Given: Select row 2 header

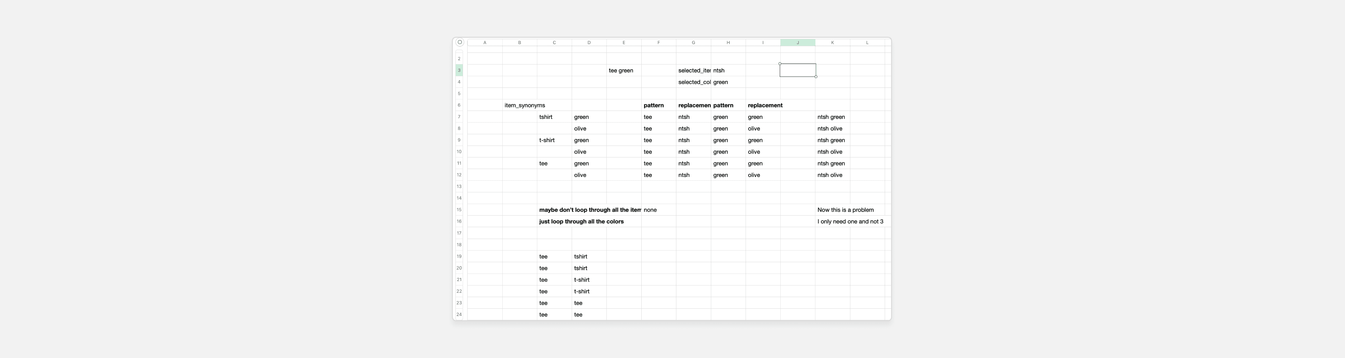Looking at the screenshot, I should click(x=460, y=58).
